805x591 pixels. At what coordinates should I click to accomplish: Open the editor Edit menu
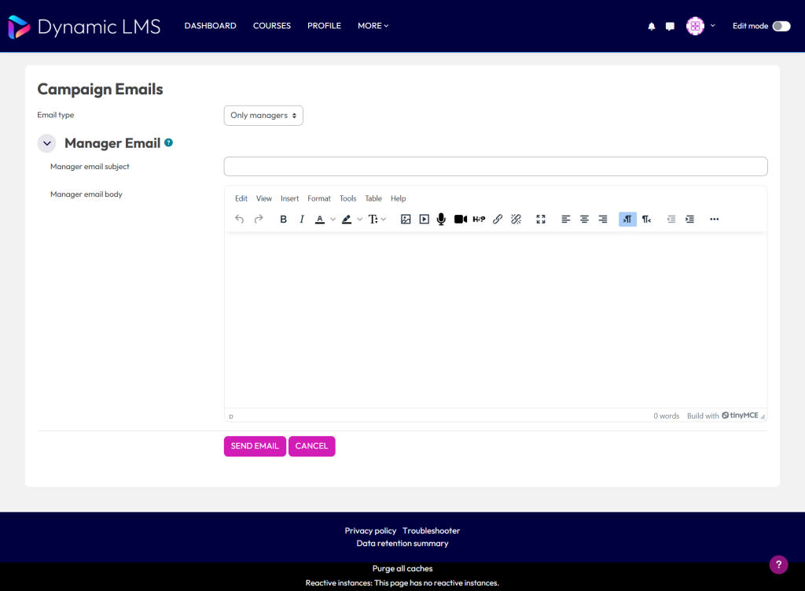click(x=241, y=198)
